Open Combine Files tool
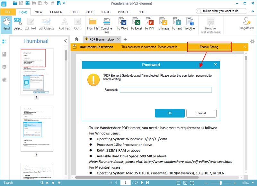The image size is (257, 186). [106, 25]
